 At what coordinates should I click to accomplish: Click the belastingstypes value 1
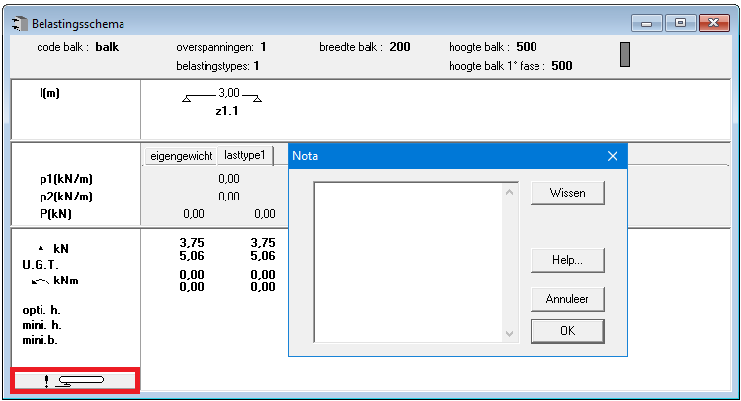pyautogui.click(x=256, y=65)
